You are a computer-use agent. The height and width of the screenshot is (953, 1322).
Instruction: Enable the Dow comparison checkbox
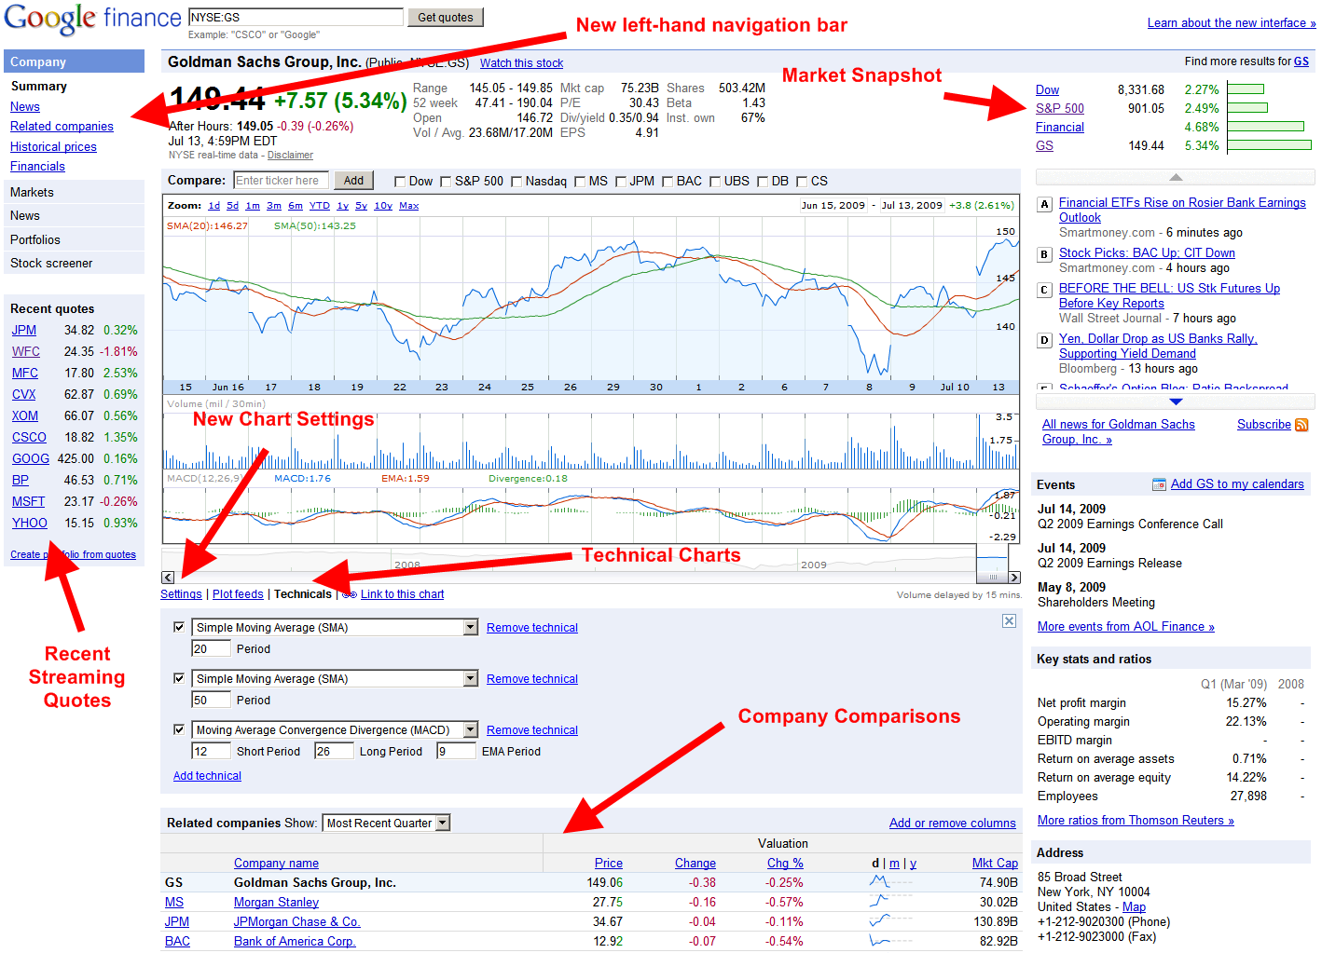tap(400, 182)
